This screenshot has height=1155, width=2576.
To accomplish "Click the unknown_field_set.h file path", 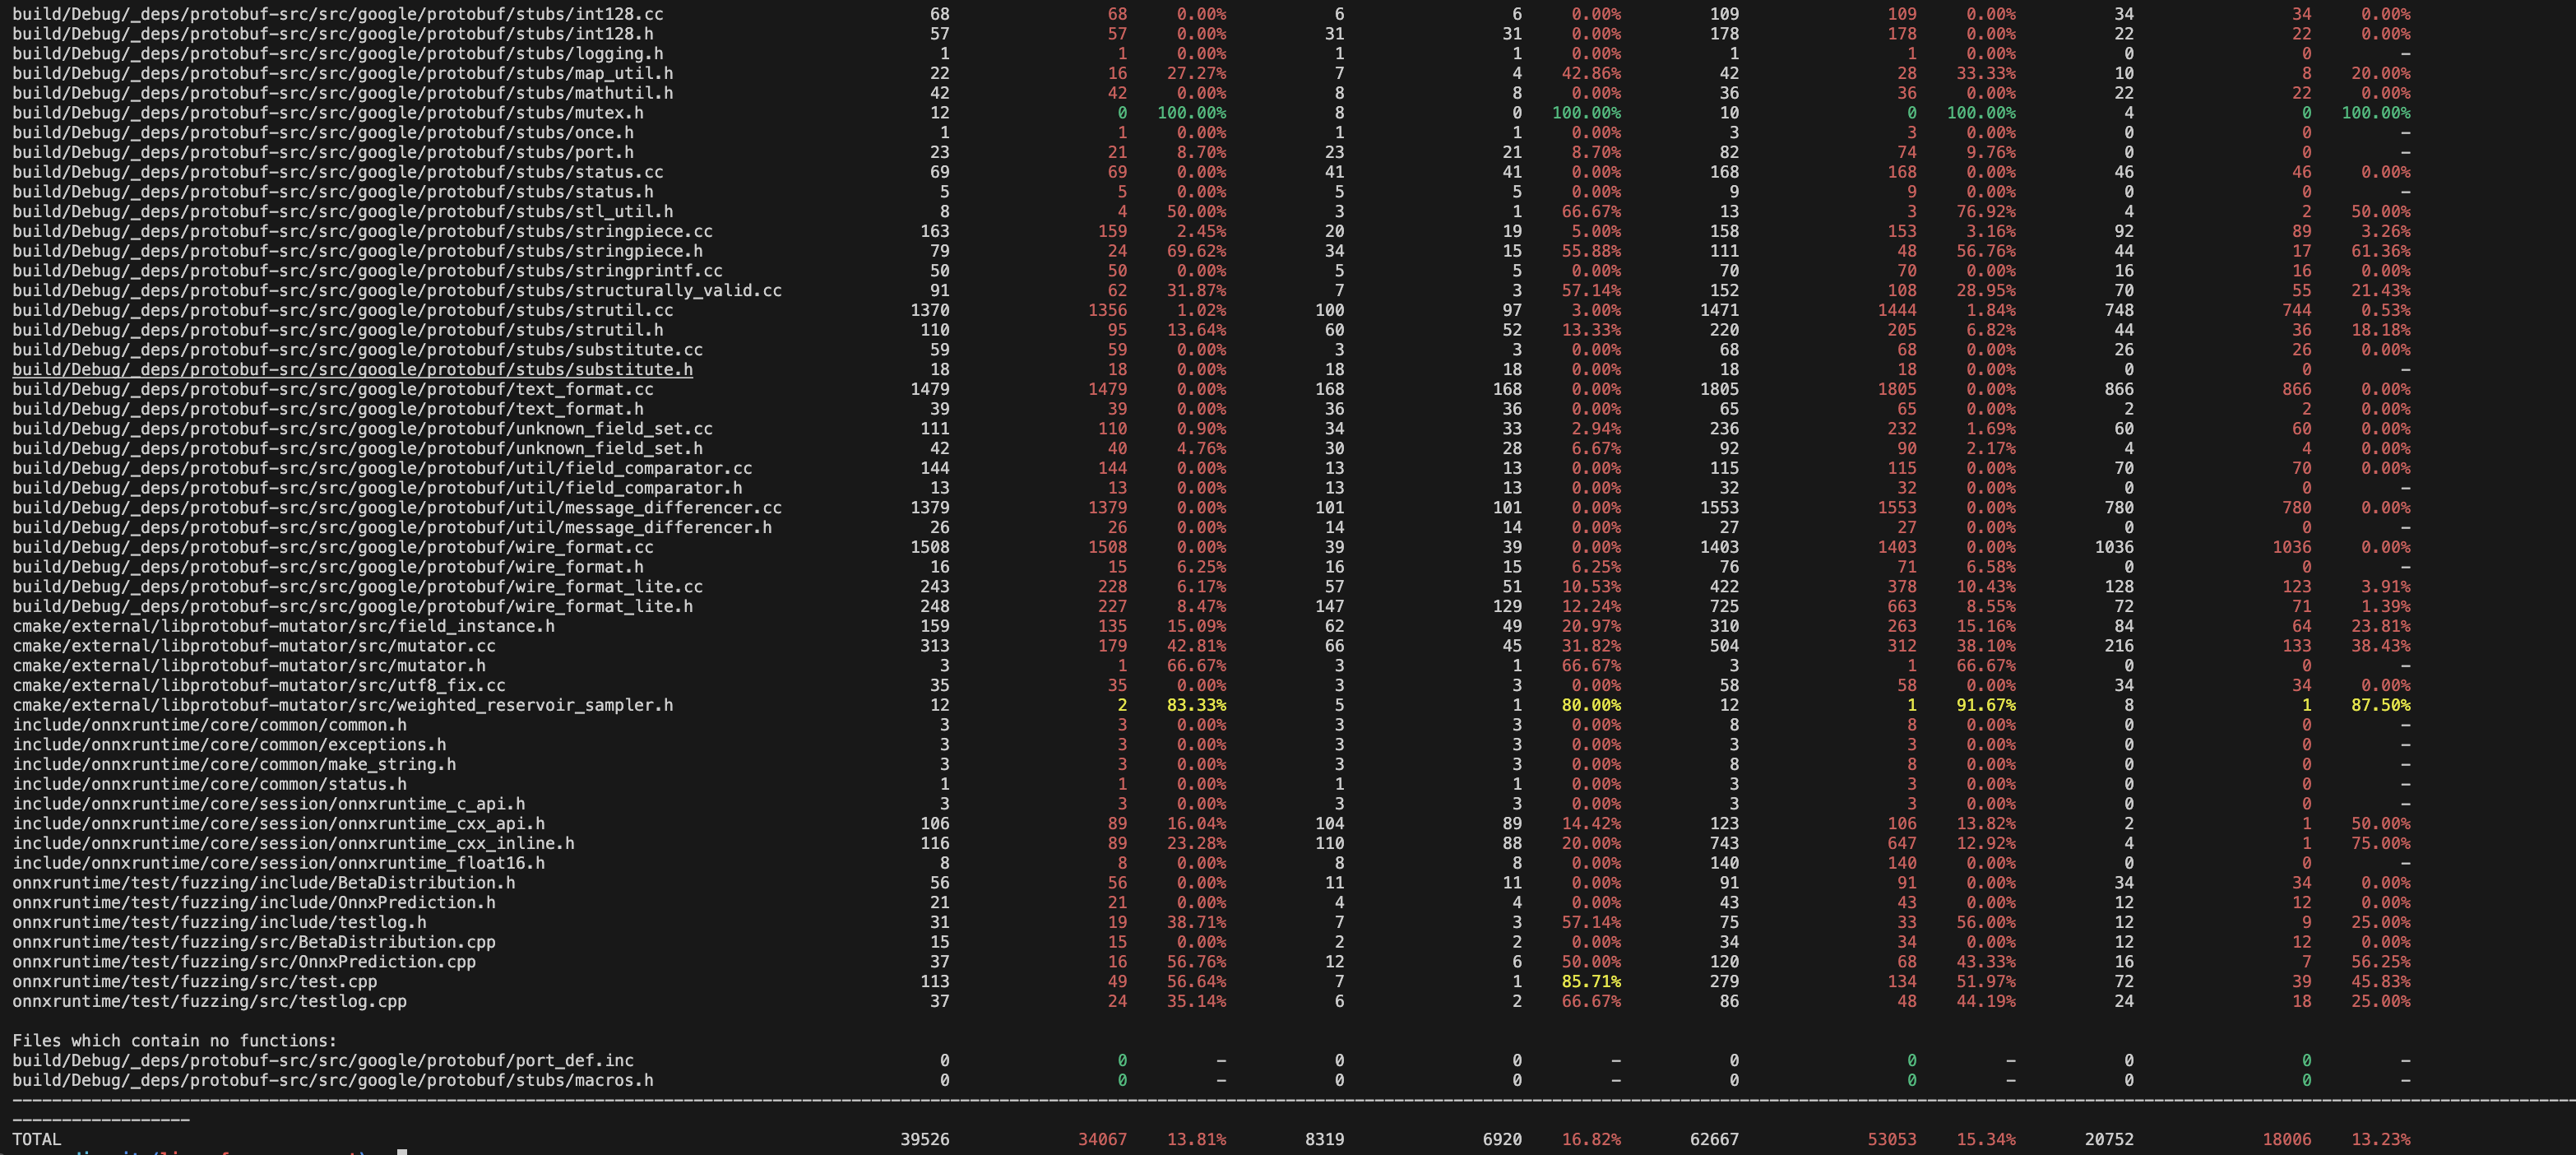I will pos(357,449).
